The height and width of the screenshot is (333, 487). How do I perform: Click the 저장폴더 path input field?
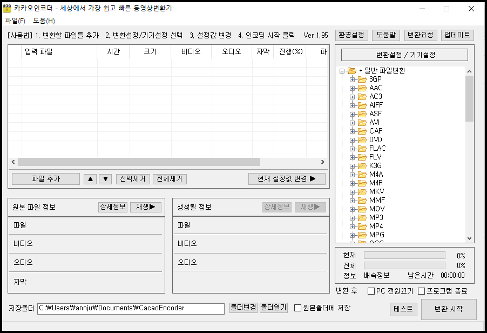(131, 309)
